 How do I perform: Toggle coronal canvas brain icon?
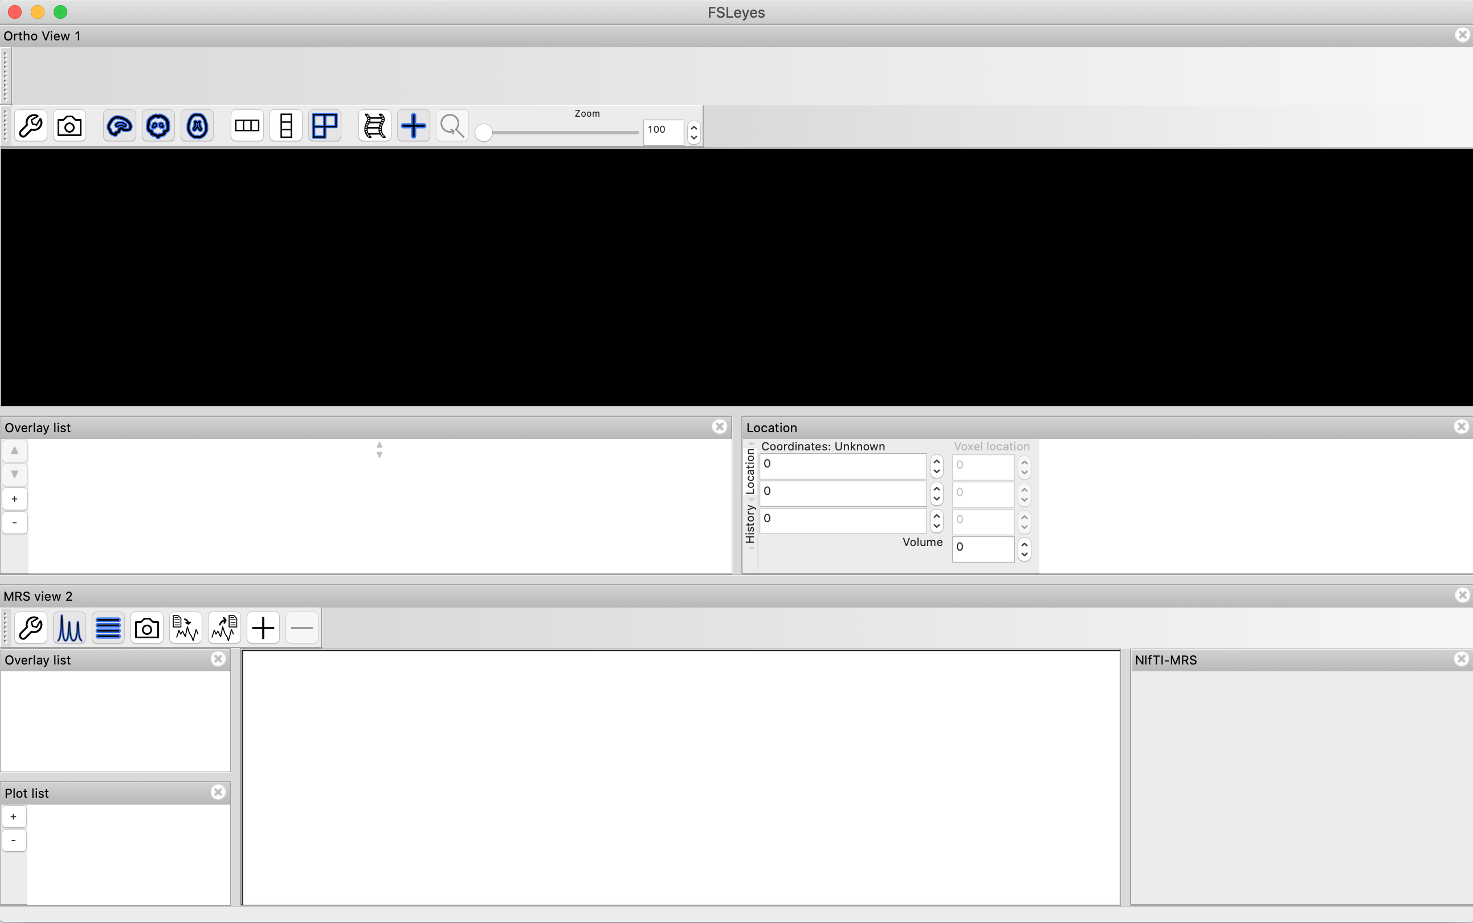pos(158,126)
